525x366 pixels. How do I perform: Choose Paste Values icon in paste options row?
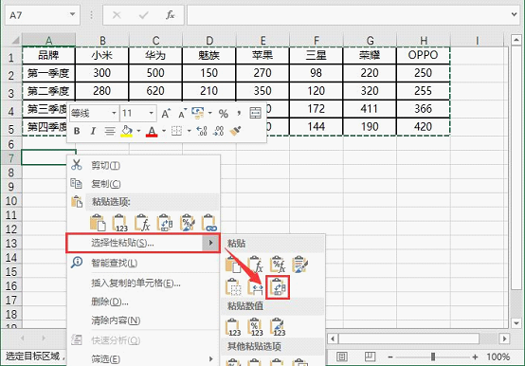coord(119,223)
